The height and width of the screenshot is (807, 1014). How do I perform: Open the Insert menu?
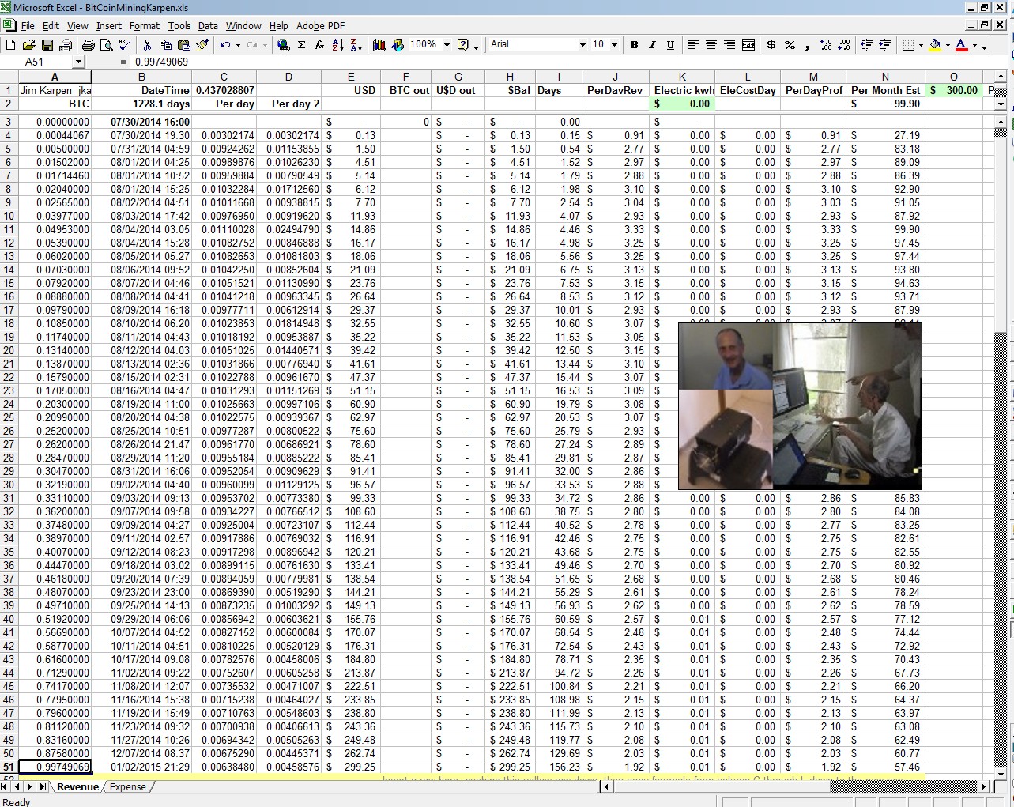click(109, 25)
